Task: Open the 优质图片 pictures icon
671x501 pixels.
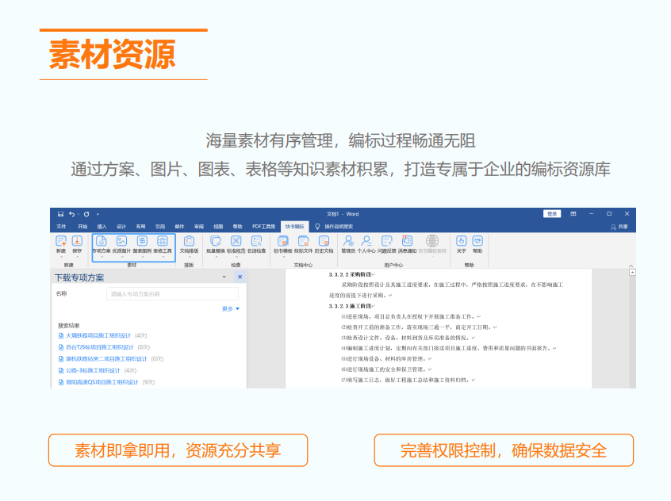Action: pyautogui.click(x=121, y=241)
